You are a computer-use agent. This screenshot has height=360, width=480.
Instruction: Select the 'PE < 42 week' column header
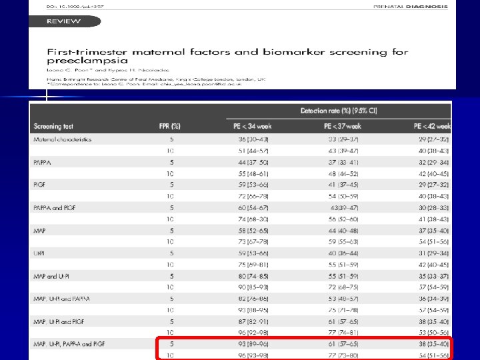tap(432, 127)
